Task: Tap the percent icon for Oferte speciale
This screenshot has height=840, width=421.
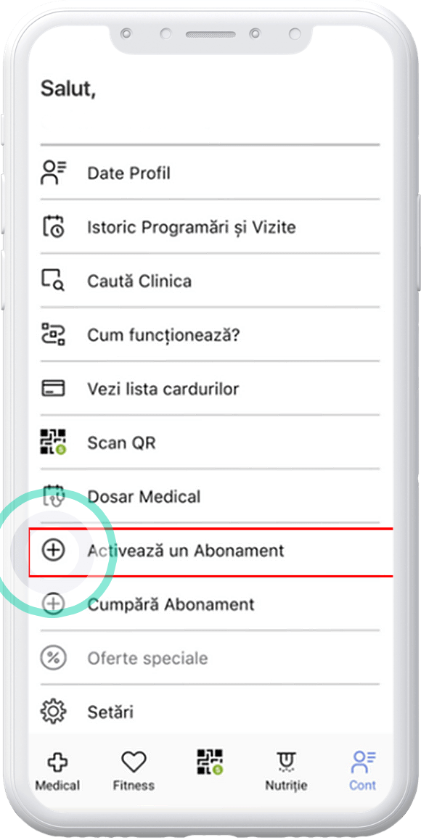Action: point(53,658)
